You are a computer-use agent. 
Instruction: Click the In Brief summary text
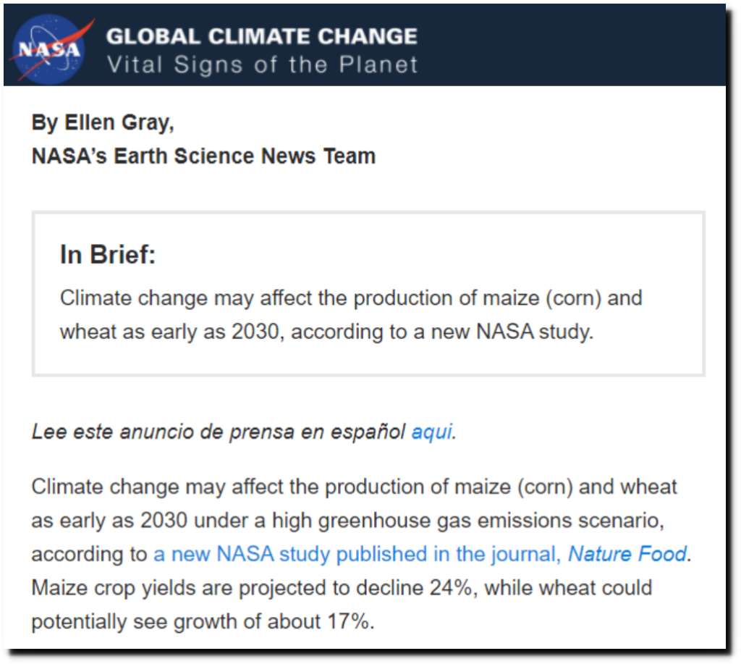coord(351,315)
